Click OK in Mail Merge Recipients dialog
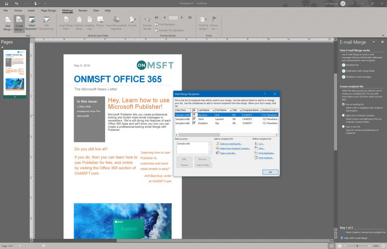The image size is (387, 249). pyautogui.click(x=270, y=172)
